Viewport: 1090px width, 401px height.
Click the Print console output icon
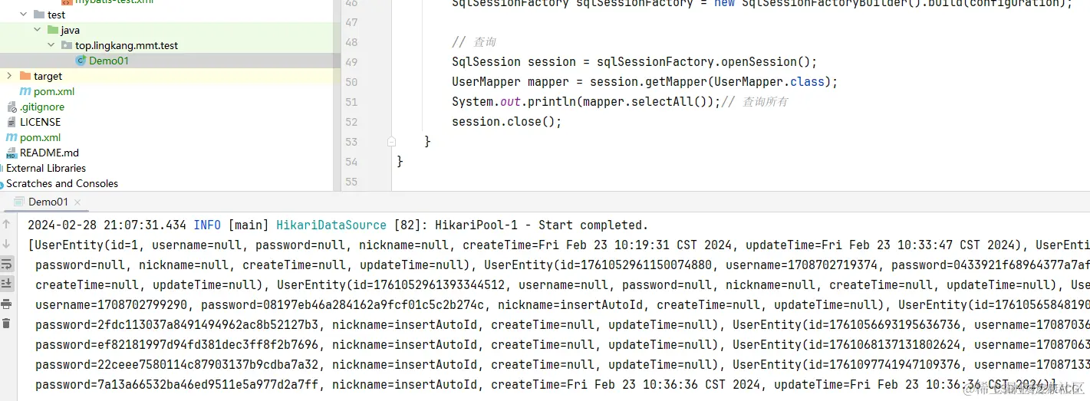7,304
